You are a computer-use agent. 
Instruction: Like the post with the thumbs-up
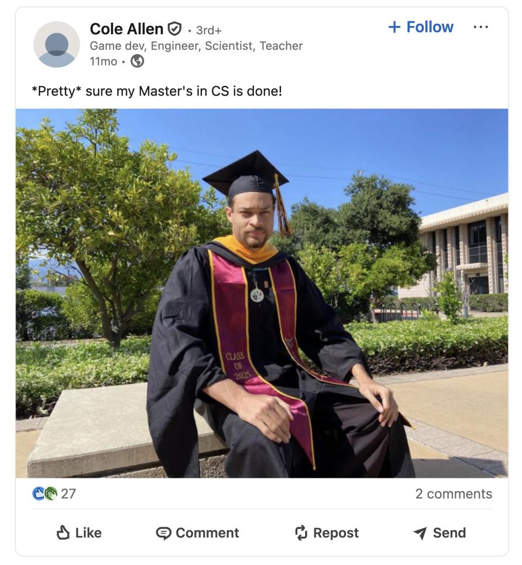coord(79,533)
